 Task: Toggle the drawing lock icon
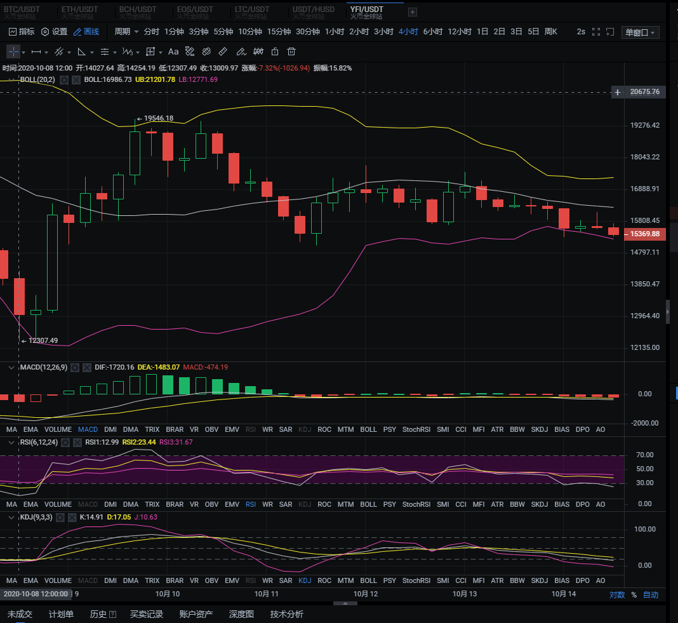(275, 52)
